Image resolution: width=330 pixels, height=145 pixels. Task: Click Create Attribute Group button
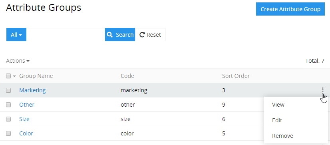coord(290,9)
